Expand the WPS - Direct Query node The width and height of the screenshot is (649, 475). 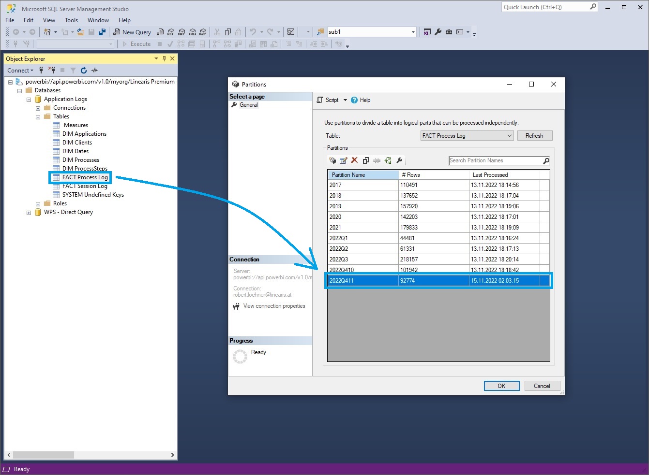(28, 212)
